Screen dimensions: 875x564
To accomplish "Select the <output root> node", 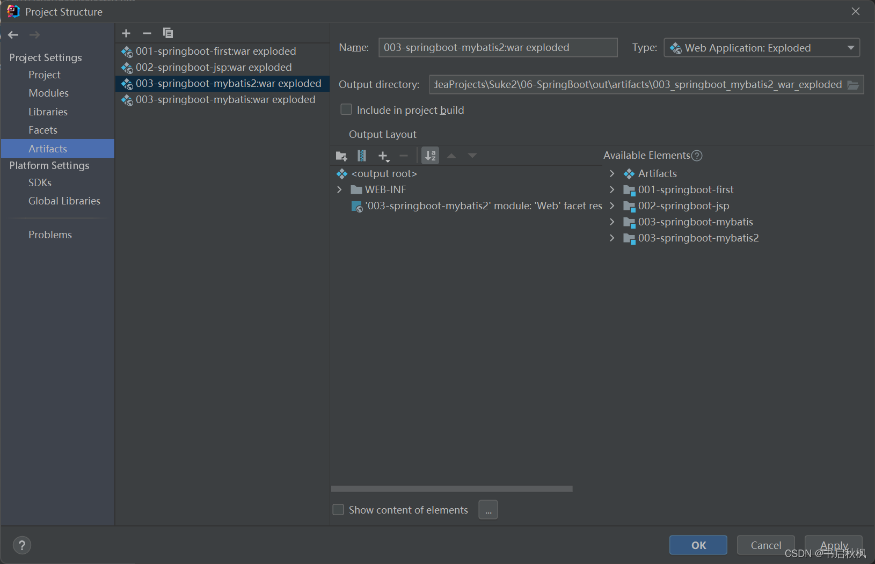I will tap(384, 173).
